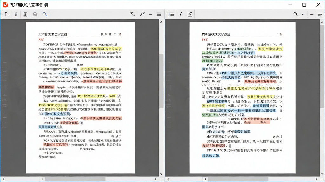Click the far-left horizontal scroll arrow at window edge

point(3,179)
